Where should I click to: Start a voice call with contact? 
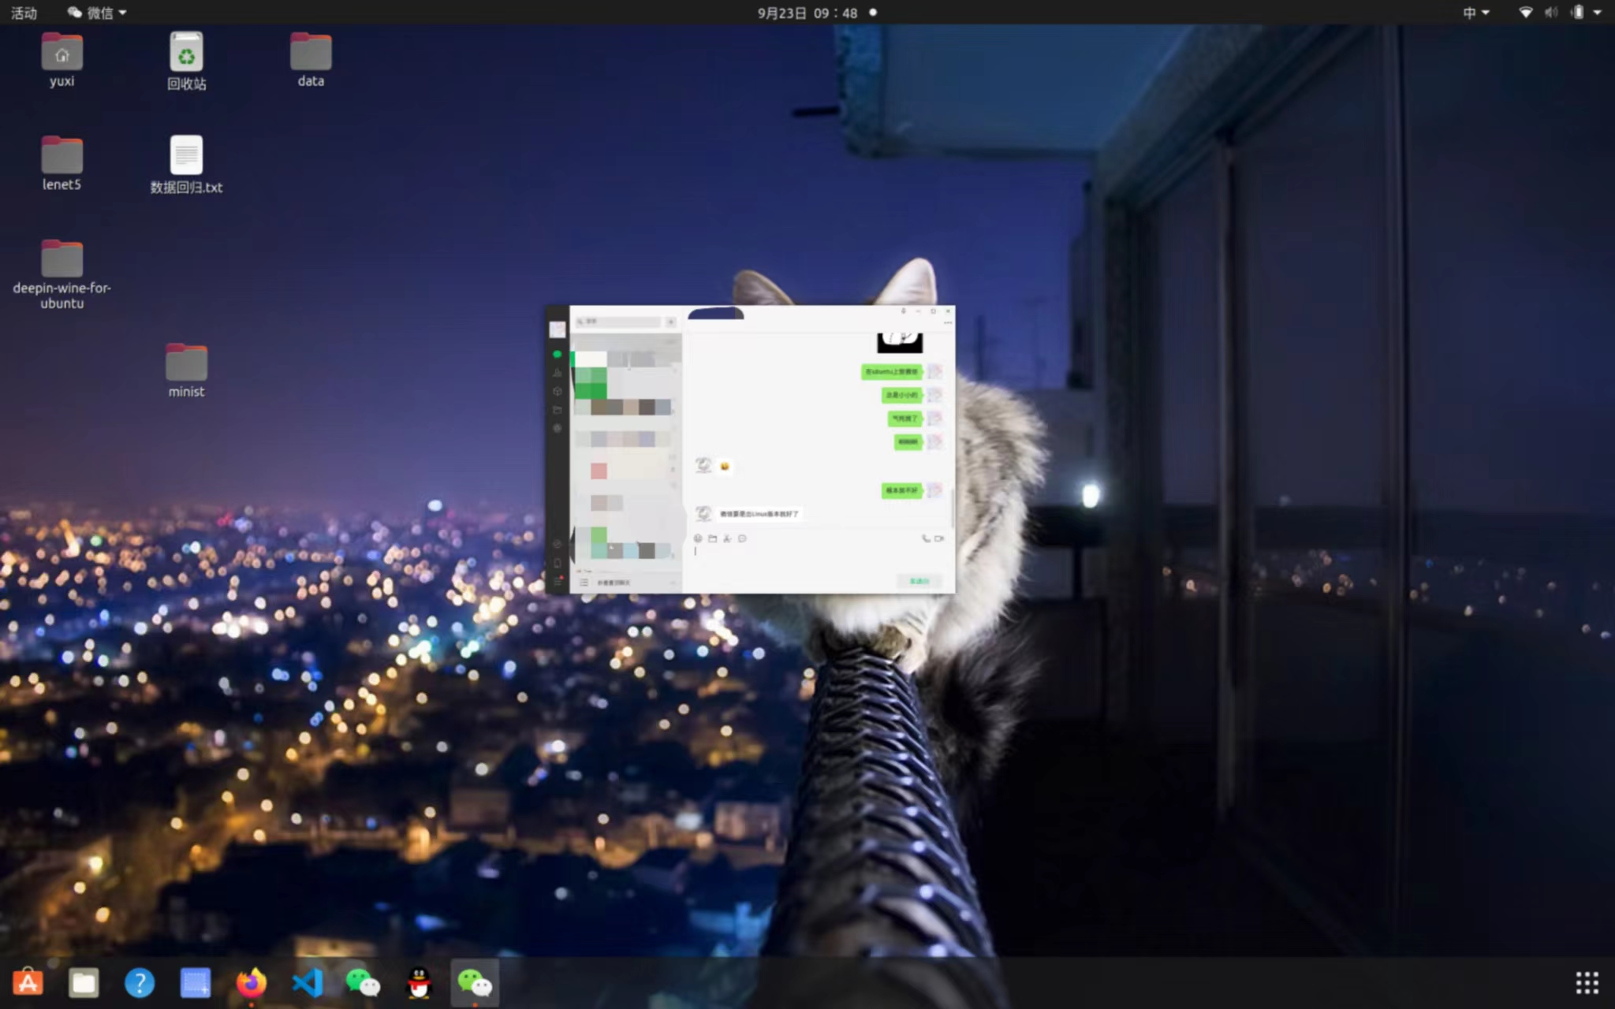point(926,538)
